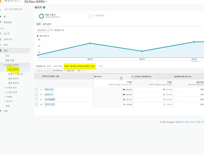
Task: Click the 애널리틱스 홈 footer link
Action: pos(182,122)
